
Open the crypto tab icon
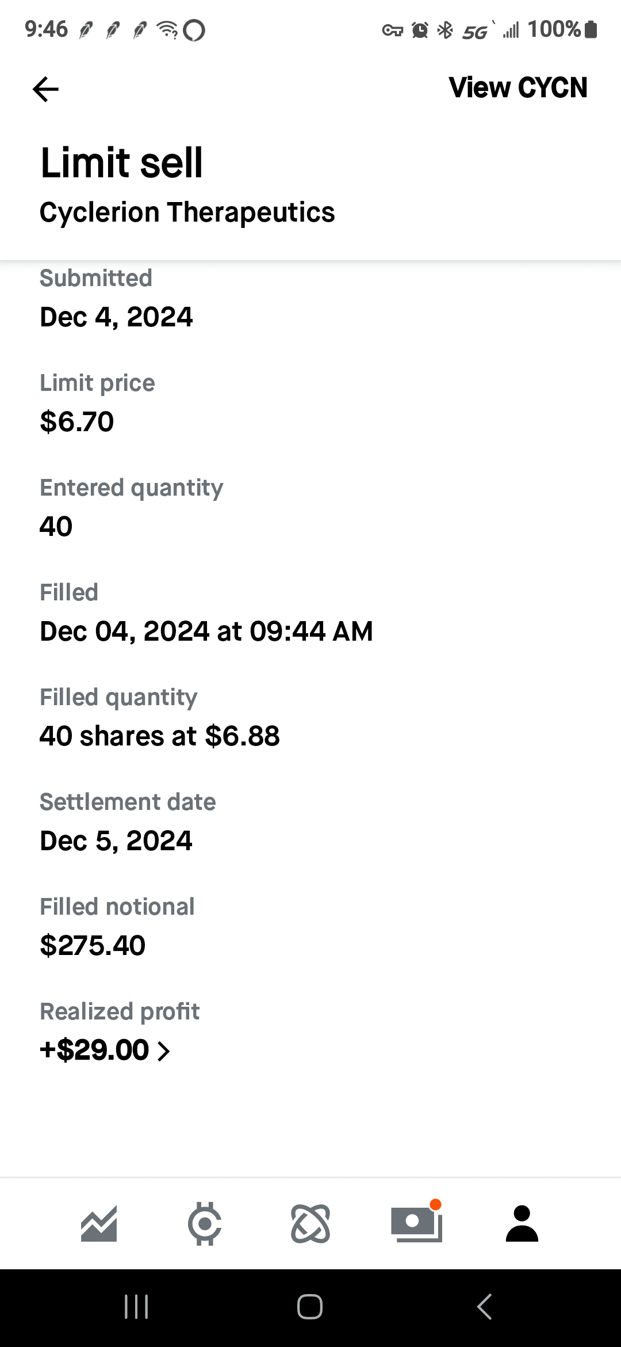coord(205,1223)
